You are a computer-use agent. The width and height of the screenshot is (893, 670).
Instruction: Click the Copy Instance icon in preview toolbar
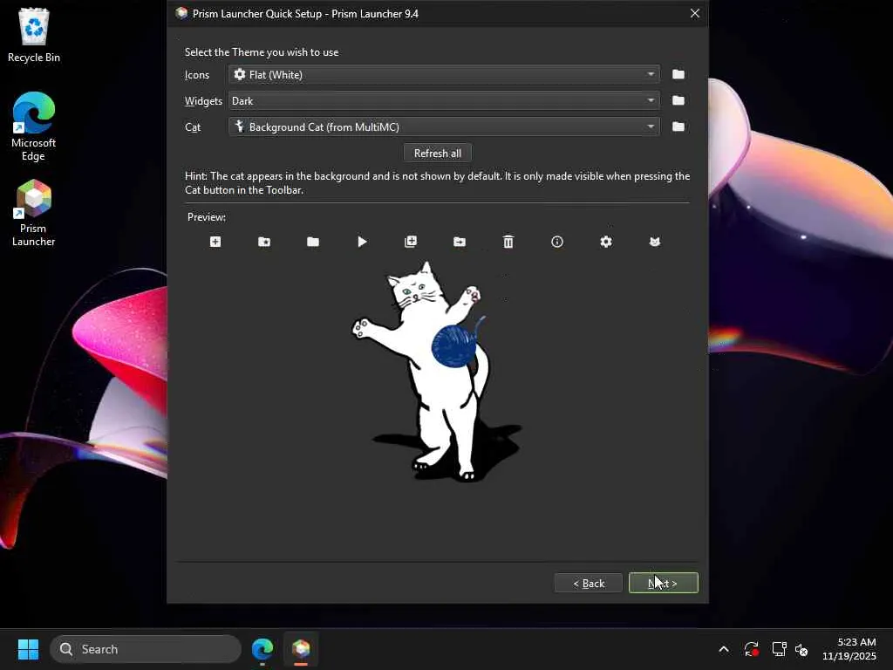[411, 242]
